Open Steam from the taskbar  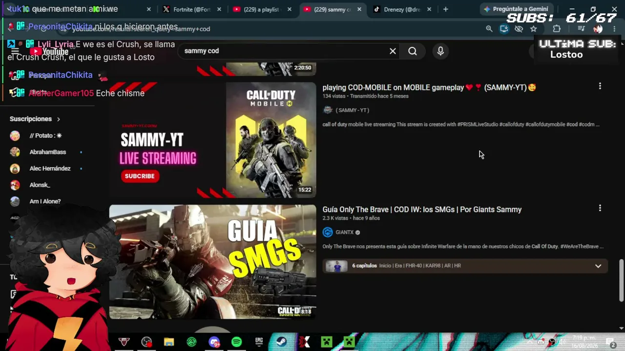coord(281,342)
